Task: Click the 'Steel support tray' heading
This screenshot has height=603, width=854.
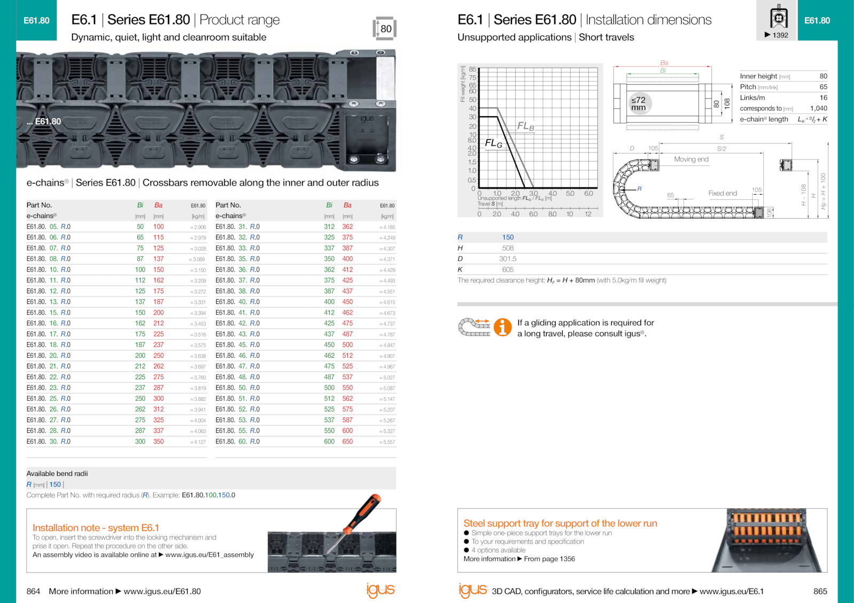Action: pyautogui.click(x=560, y=524)
